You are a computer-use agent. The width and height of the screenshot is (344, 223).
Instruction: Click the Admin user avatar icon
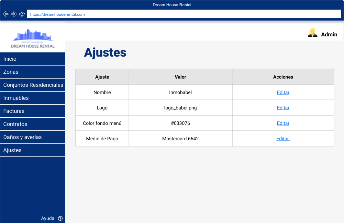312,33
